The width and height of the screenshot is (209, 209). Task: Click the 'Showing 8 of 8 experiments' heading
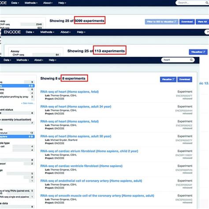click(63, 78)
